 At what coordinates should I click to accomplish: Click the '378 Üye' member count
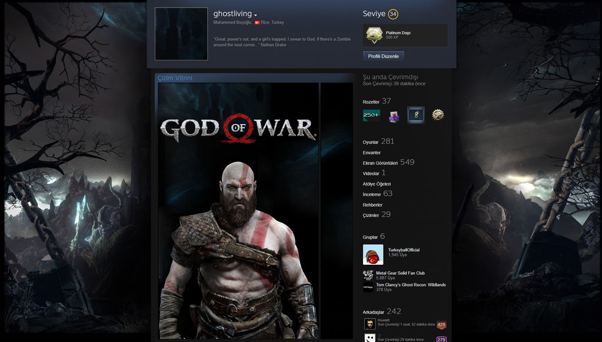pyautogui.click(x=384, y=290)
